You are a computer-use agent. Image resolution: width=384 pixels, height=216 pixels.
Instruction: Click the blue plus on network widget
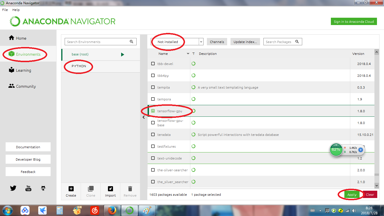361,150
